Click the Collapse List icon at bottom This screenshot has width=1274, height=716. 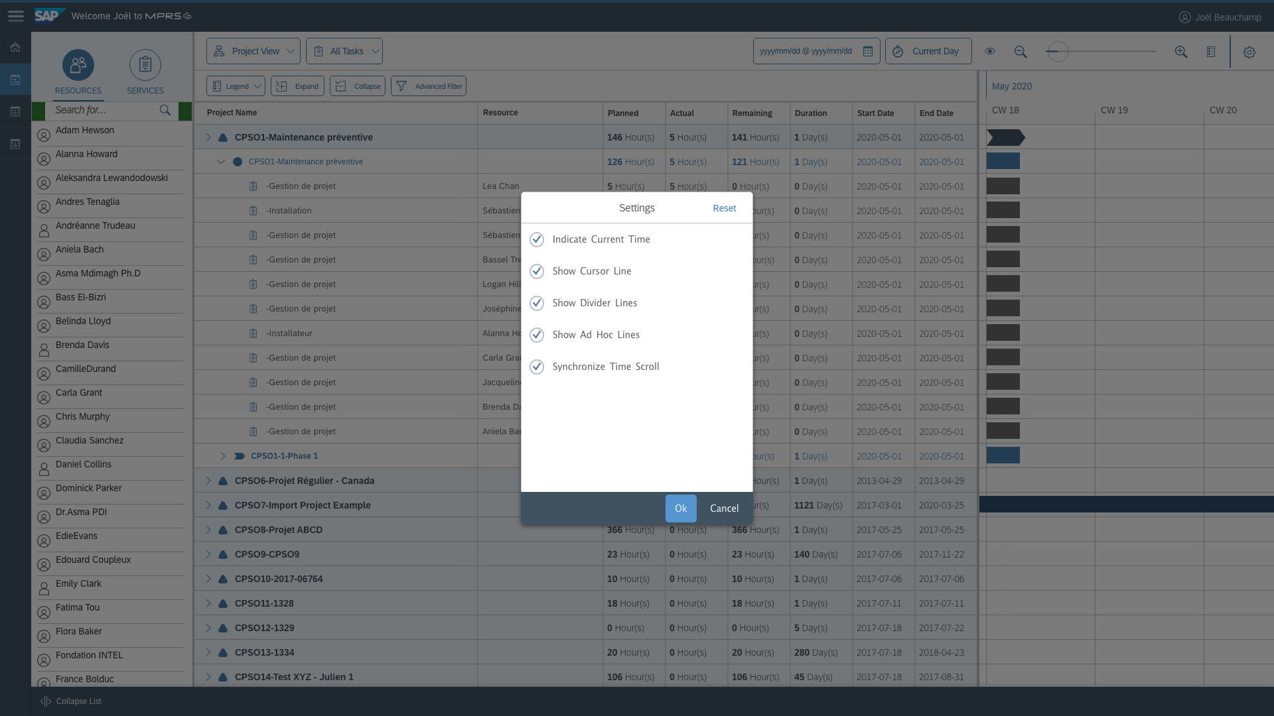pos(46,701)
